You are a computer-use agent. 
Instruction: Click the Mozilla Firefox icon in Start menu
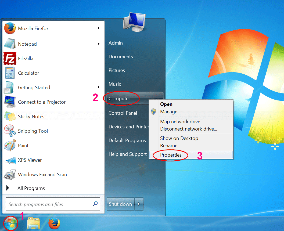(x=10, y=28)
